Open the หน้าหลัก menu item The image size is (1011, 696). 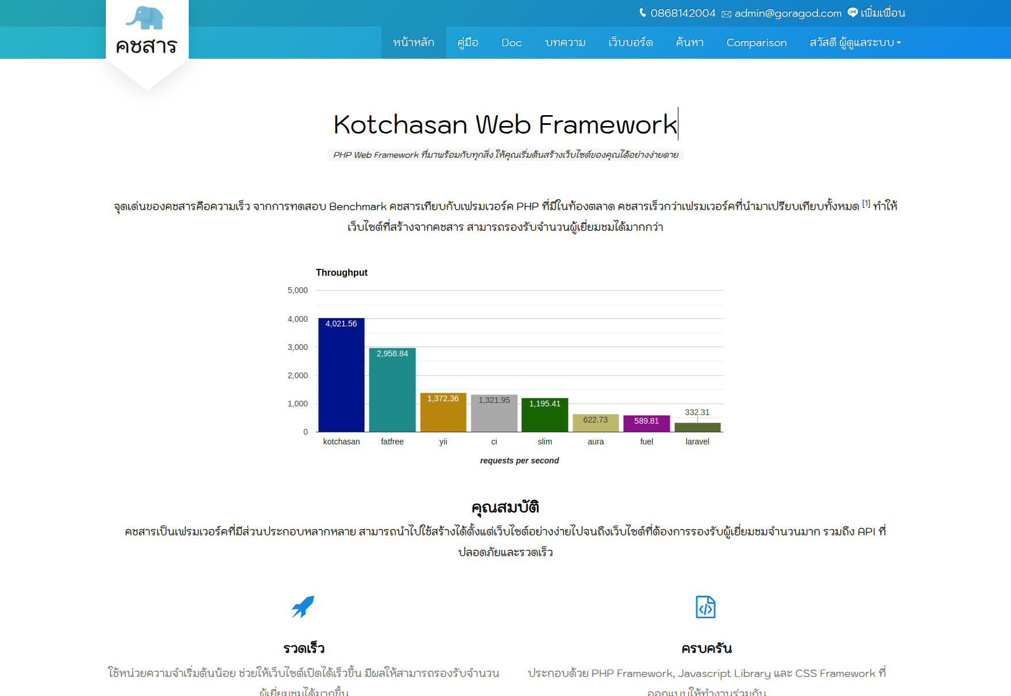pyautogui.click(x=413, y=43)
